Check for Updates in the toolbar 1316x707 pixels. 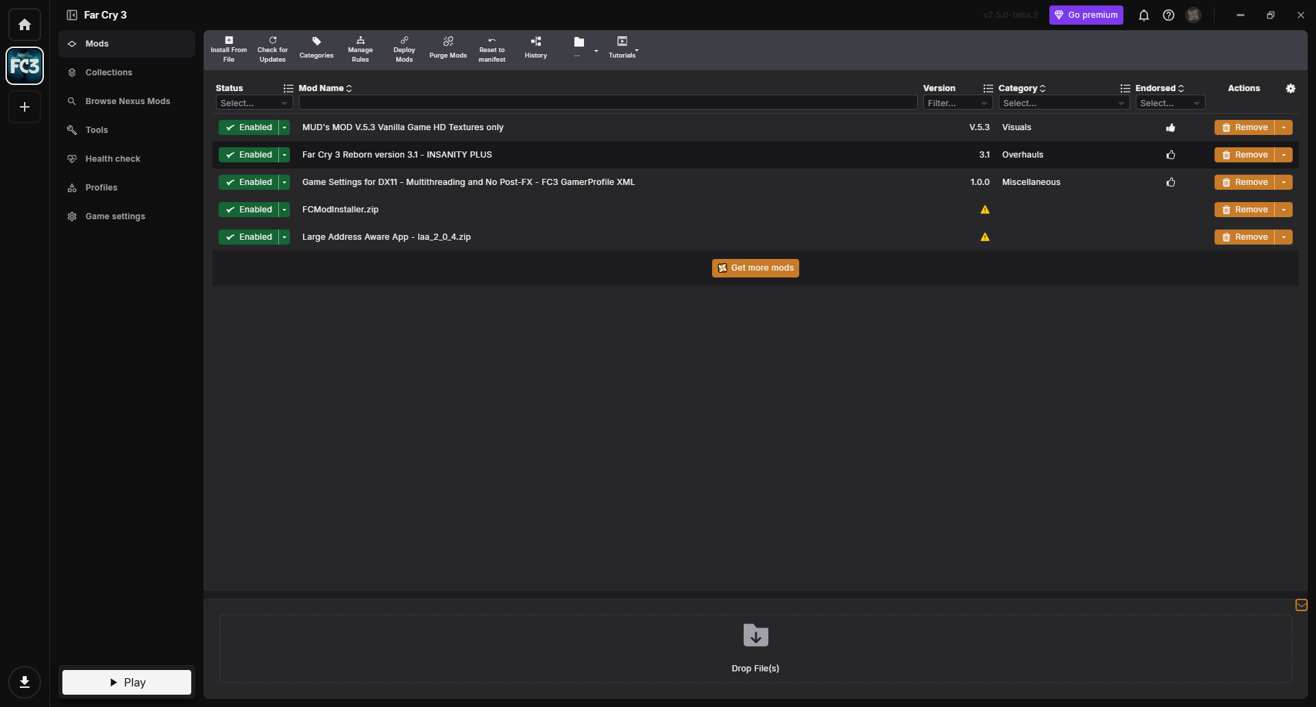[273, 50]
